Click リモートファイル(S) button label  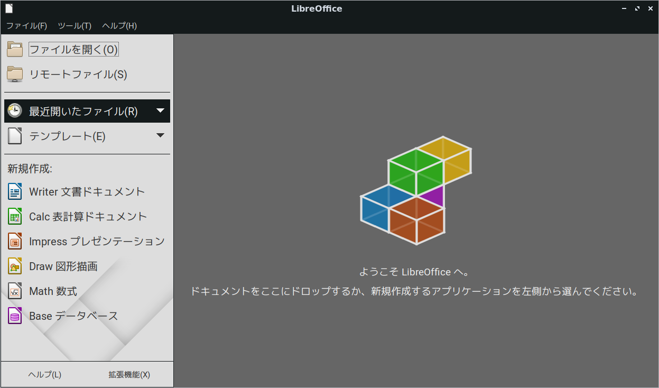point(78,75)
